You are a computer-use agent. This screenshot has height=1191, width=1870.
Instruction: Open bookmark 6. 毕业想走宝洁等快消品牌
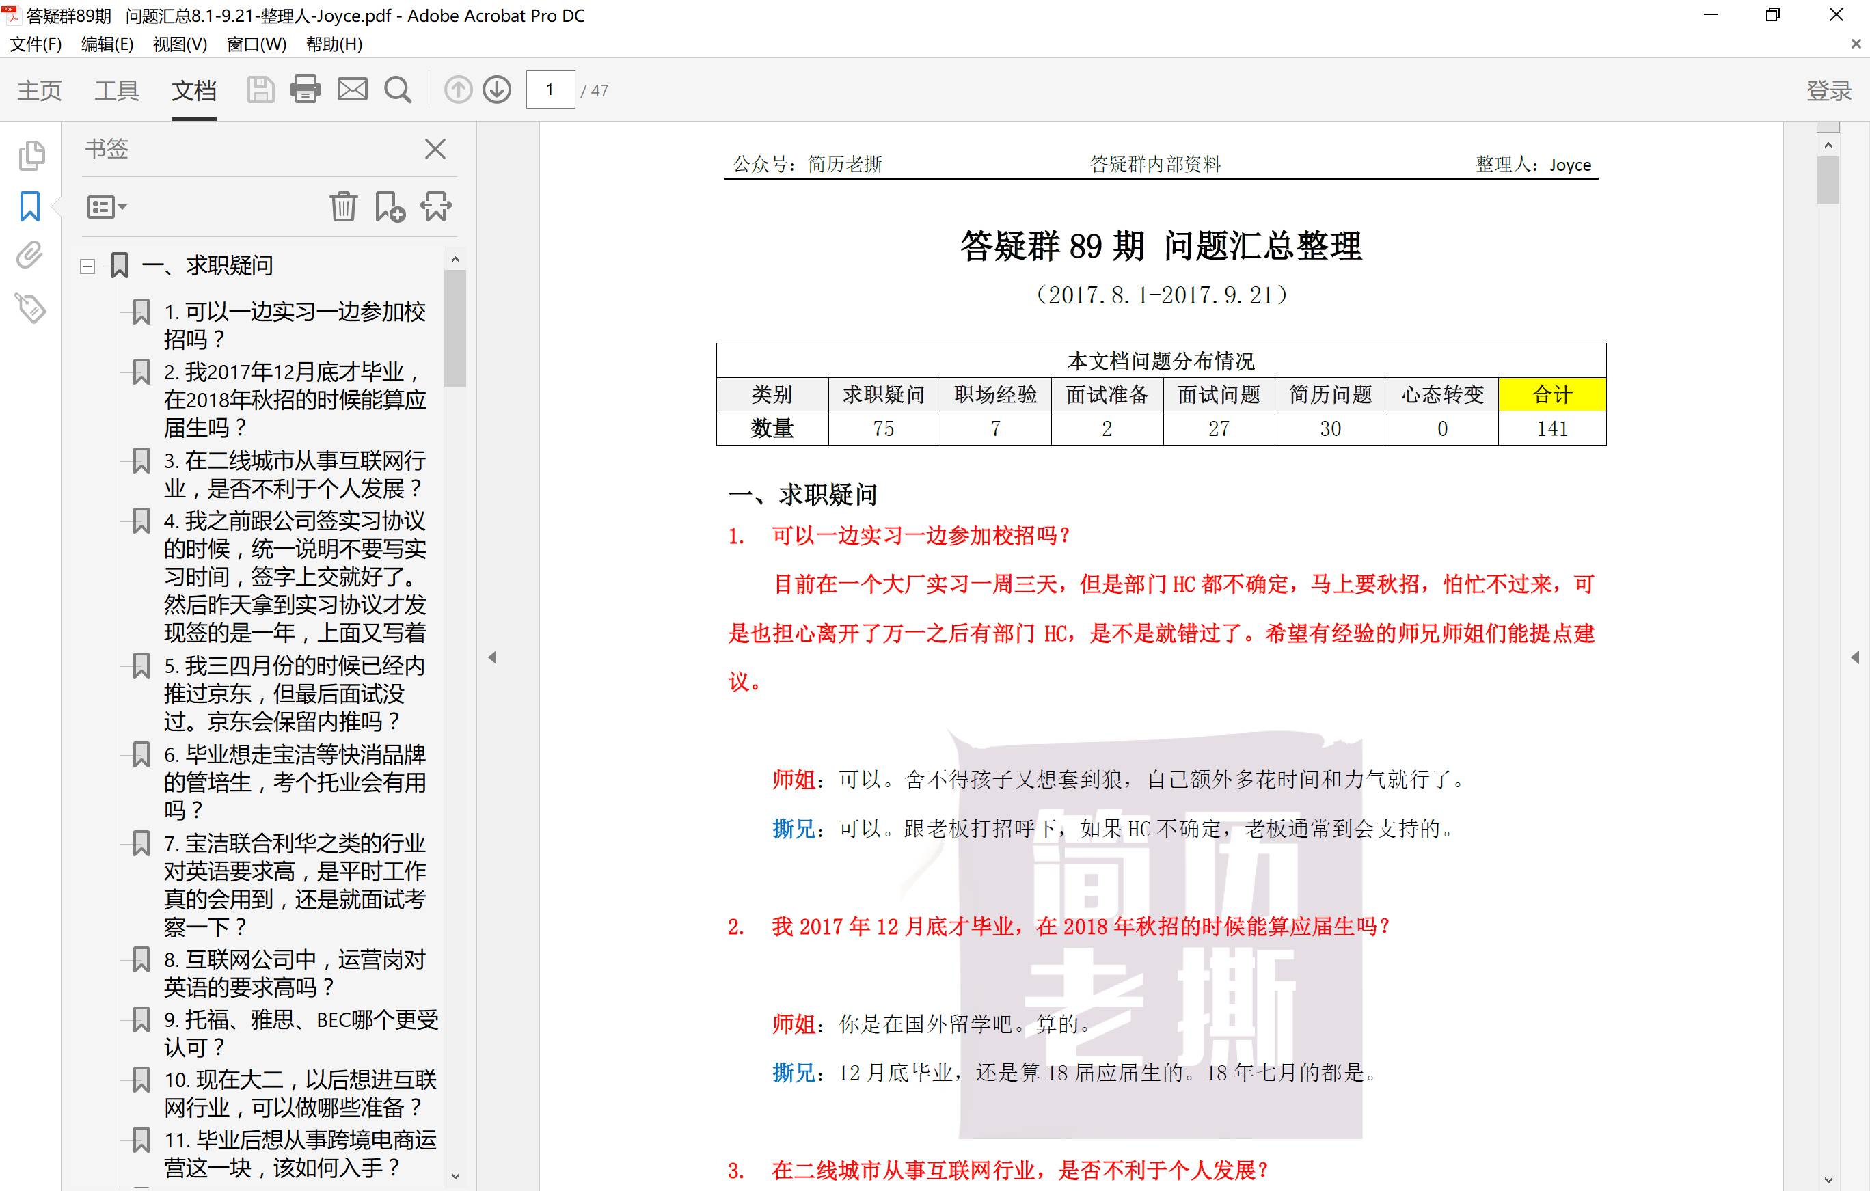tap(295, 782)
